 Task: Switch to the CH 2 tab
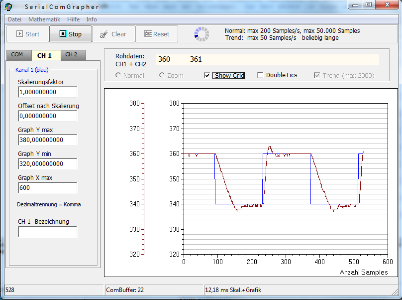click(x=72, y=55)
